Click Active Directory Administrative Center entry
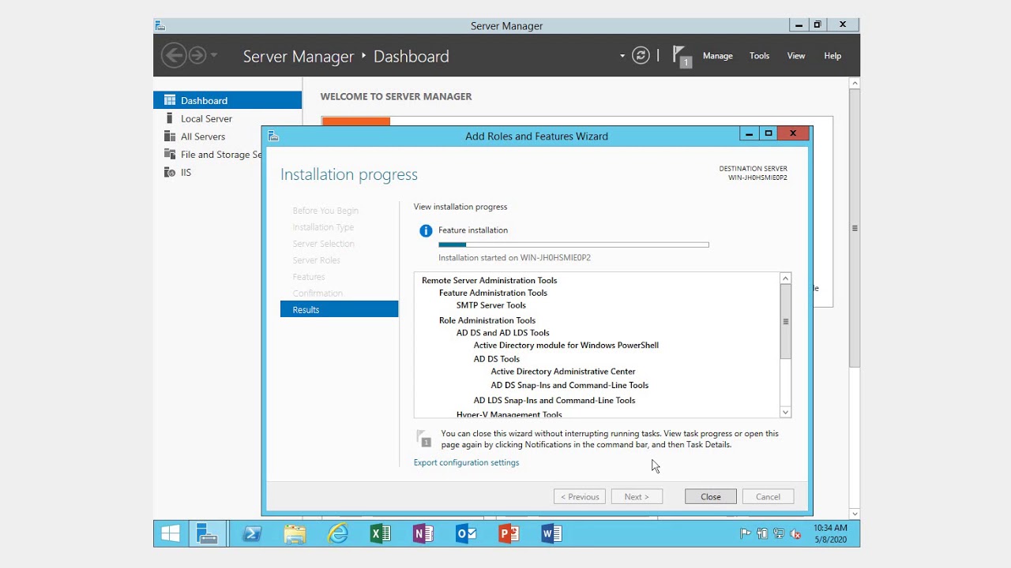The height and width of the screenshot is (568, 1011). [563, 372]
